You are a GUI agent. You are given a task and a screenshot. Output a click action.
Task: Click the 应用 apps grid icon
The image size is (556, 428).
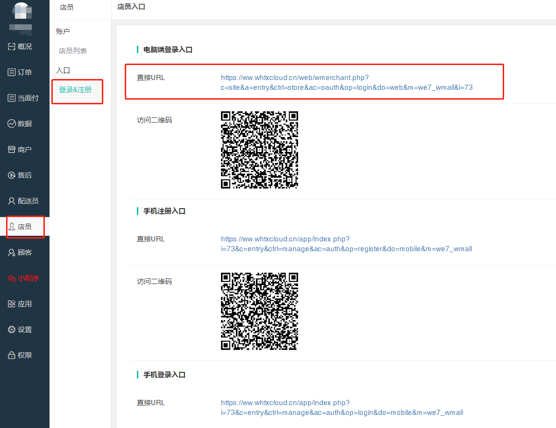pyautogui.click(x=12, y=304)
